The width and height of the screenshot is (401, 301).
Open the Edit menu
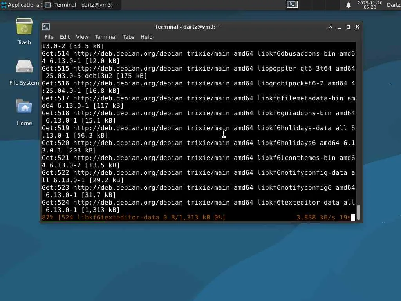(65, 37)
